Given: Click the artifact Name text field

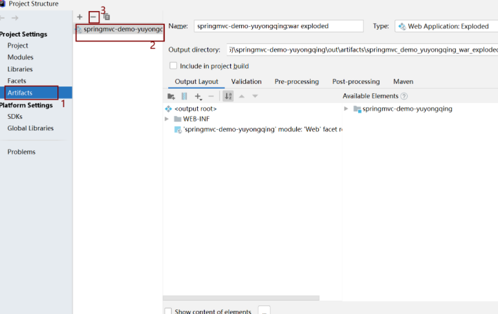Looking at the screenshot, I should tap(278, 26).
